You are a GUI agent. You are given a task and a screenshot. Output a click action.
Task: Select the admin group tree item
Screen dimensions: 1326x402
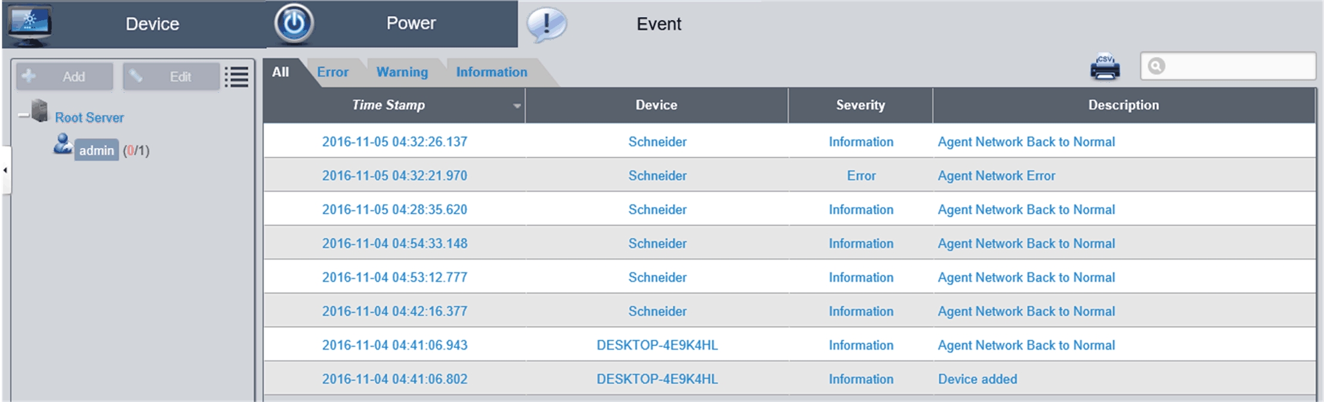(x=97, y=151)
